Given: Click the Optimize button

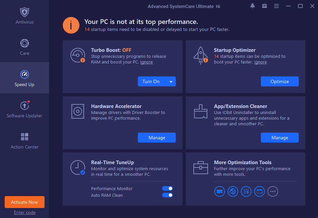Looking at the screenshot, I should point(280,81).
